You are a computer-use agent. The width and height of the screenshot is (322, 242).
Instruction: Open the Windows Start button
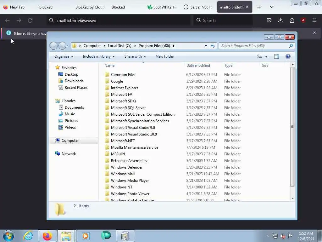tap(8, 236)
